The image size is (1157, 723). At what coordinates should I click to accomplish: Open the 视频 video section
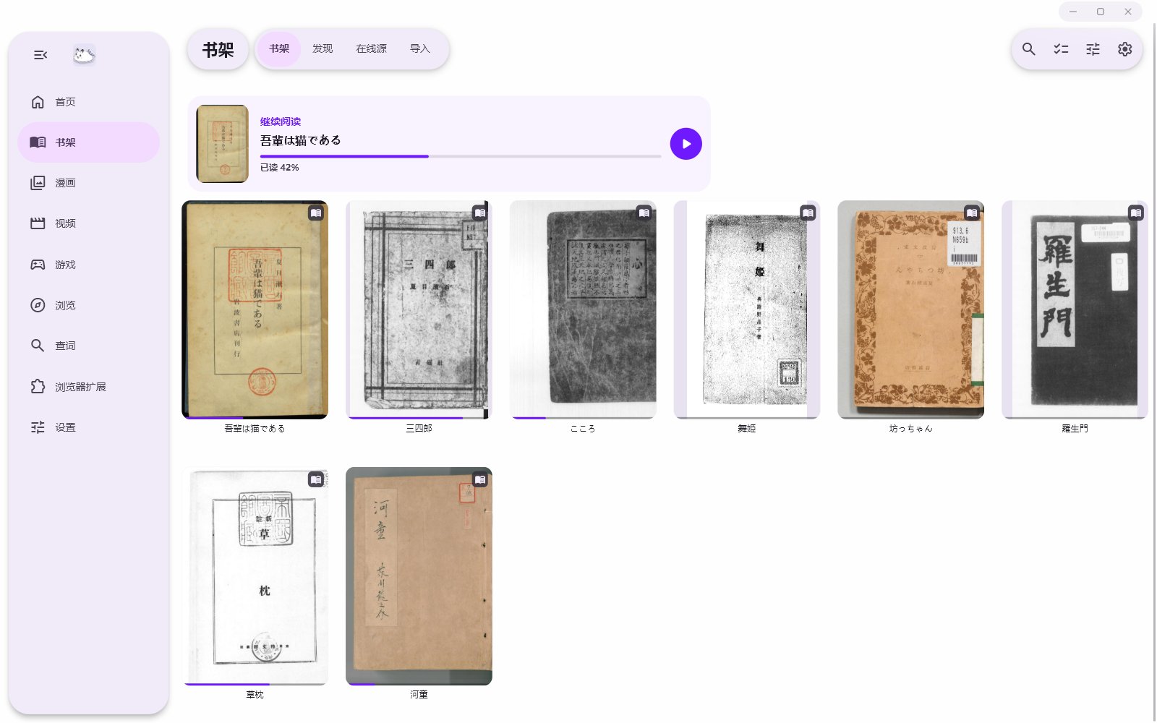tap(88, 223)
